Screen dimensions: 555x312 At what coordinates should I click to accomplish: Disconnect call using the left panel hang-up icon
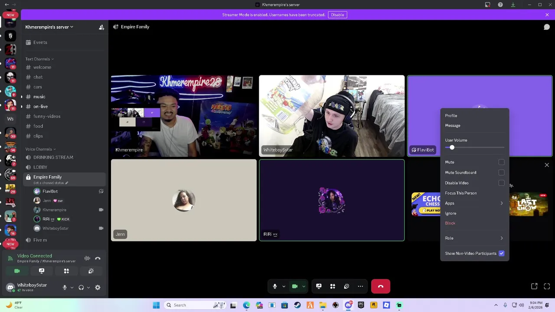pyautogui.click(x=98, y=258)
